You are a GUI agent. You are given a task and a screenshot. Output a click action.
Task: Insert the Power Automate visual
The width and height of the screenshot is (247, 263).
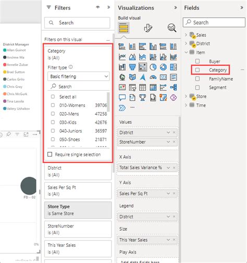pyautogui.click(x=122, y=108)
